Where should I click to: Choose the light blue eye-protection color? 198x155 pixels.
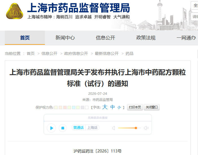[74, 107]
